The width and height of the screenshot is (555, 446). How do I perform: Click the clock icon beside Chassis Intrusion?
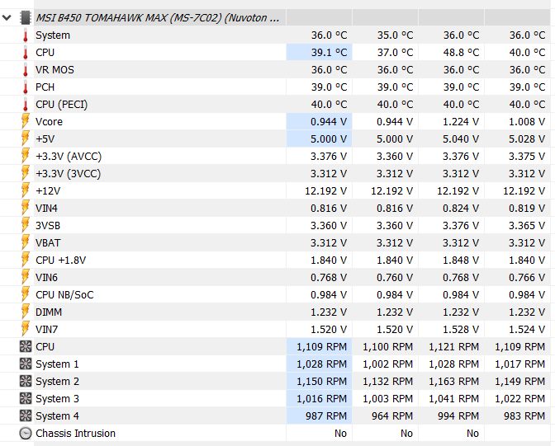[26, 434]
